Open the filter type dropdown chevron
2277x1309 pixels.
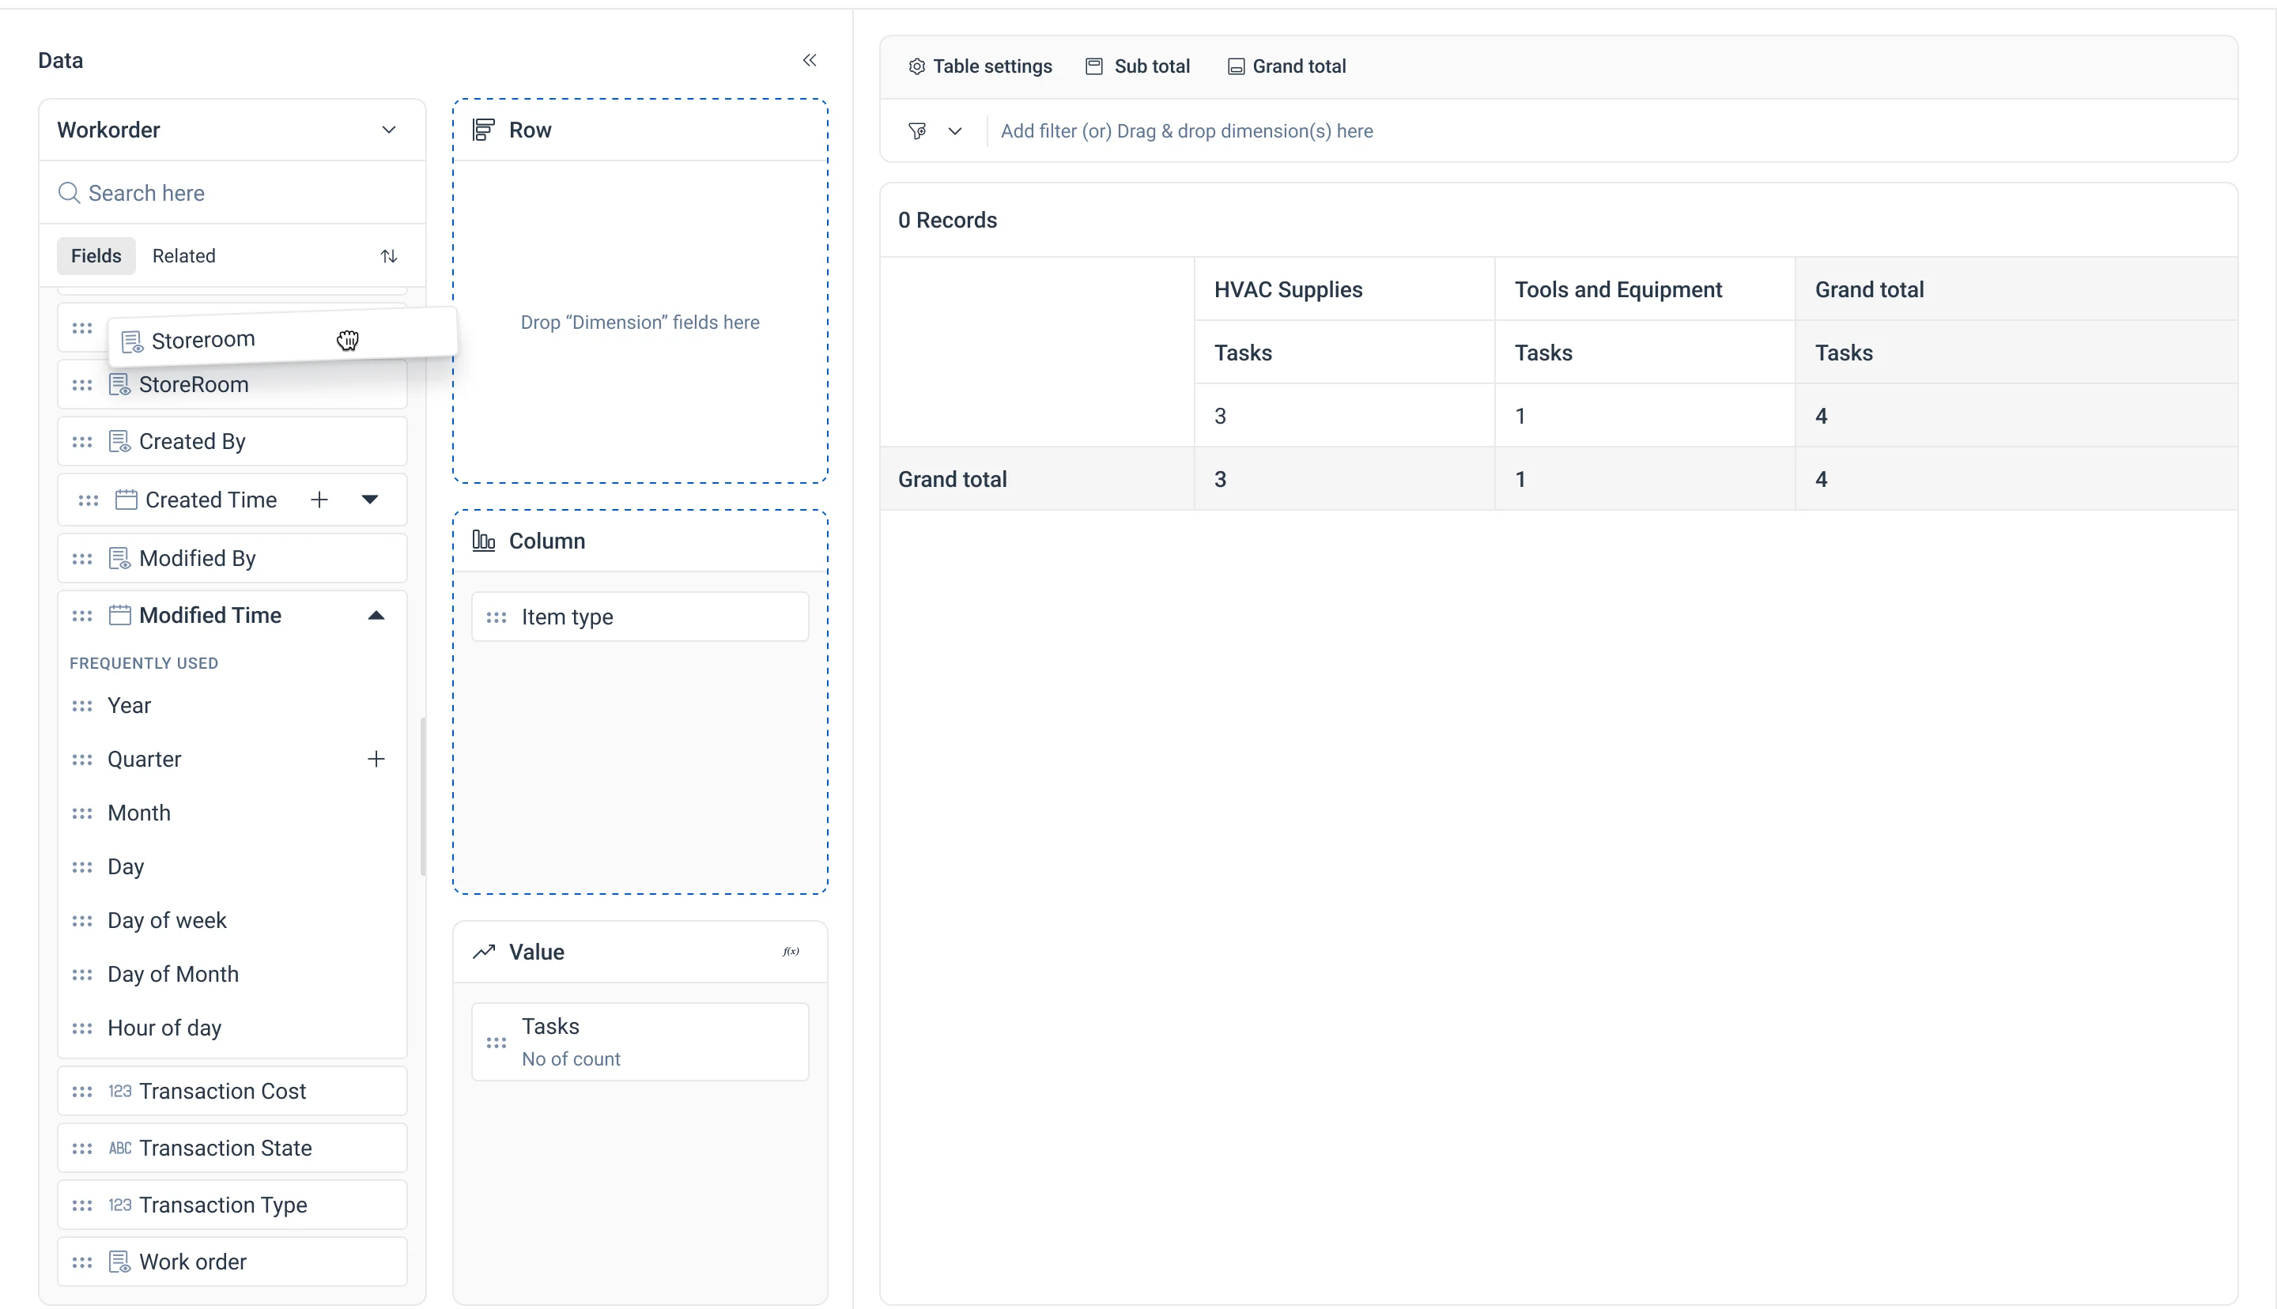click(954, 131)
